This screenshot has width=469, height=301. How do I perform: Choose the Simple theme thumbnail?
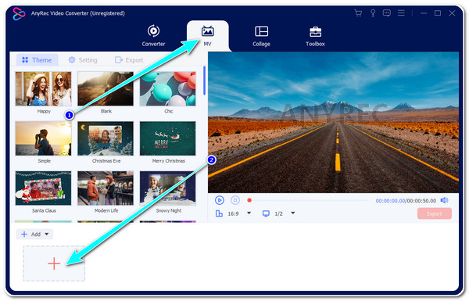(43, 138)
